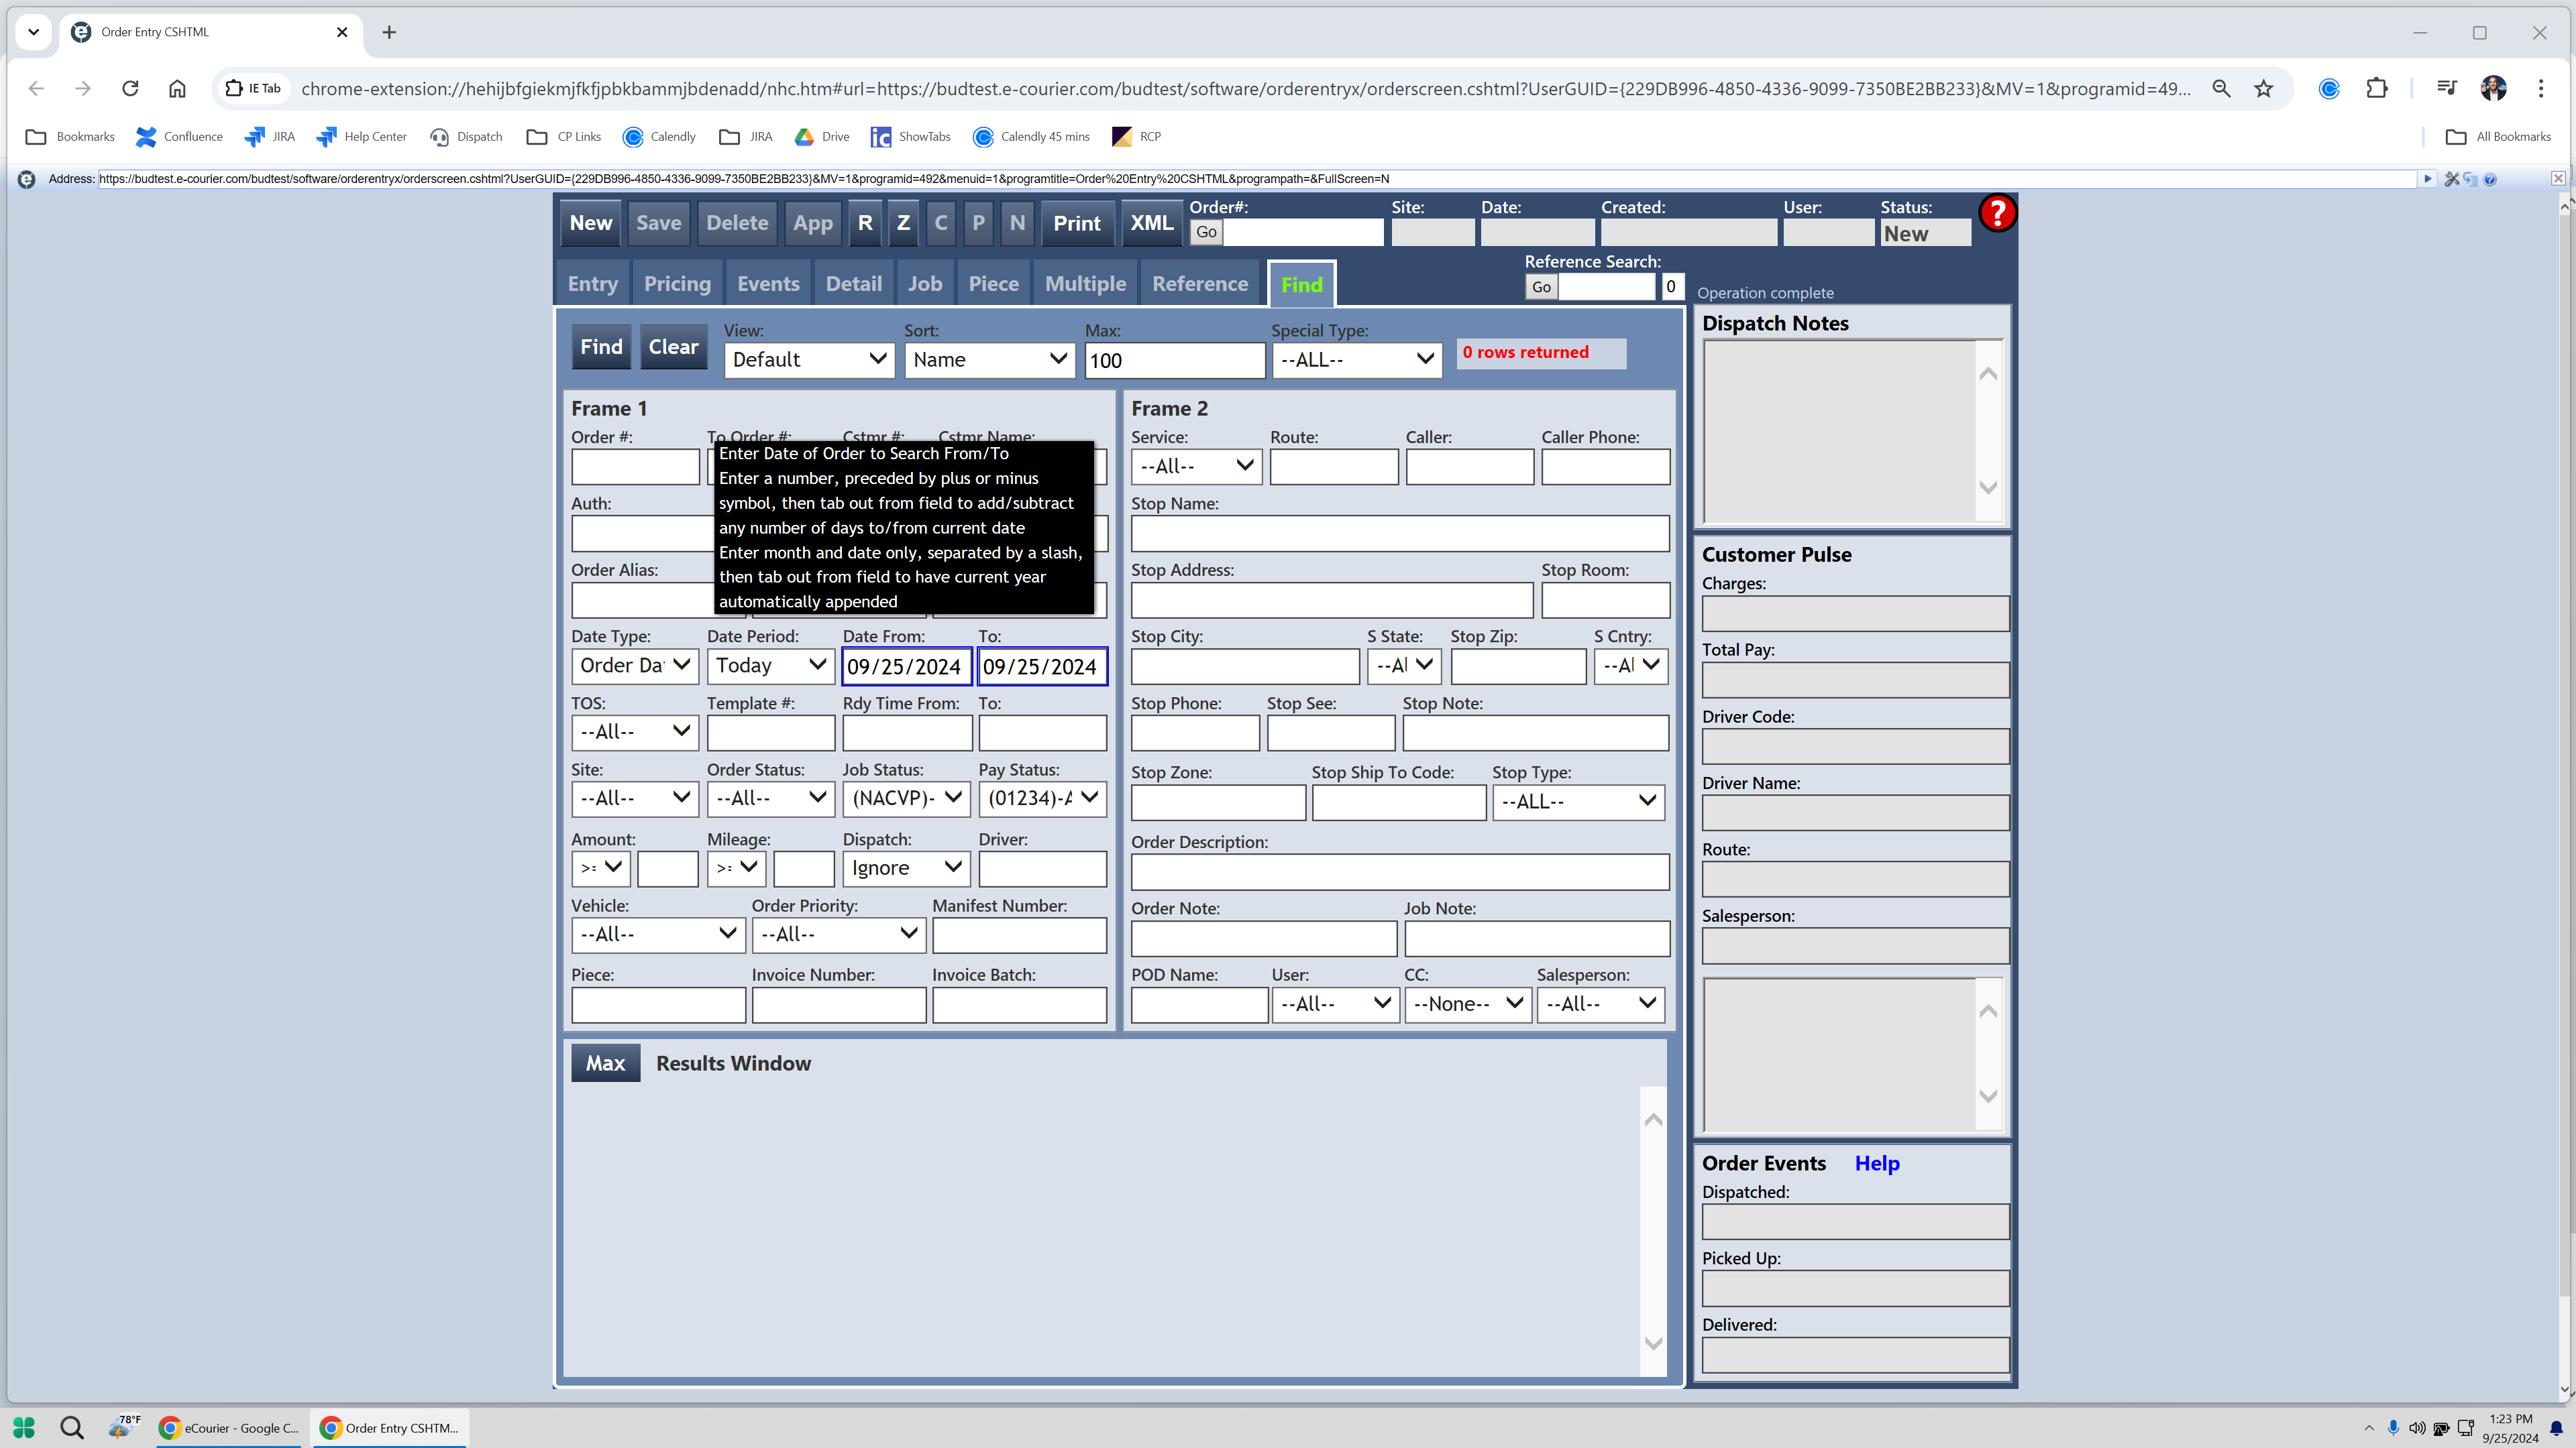Click the IE Tab address go arrow
Screen dimensions: 2576x1448
pyautogui.click(x=2427, y=179)
